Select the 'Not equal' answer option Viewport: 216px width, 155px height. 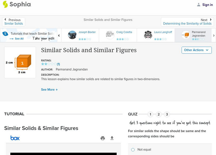tap(133, 150)
